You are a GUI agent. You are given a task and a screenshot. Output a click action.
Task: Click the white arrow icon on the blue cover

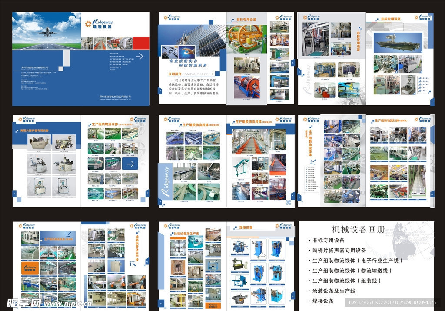(139, 56)
